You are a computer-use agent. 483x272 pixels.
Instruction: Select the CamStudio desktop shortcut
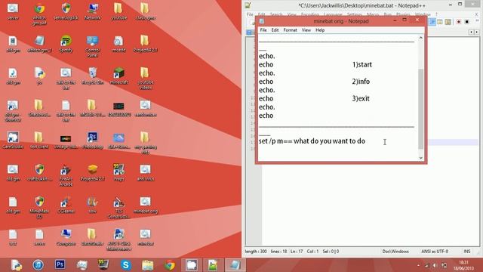(13, 141)
